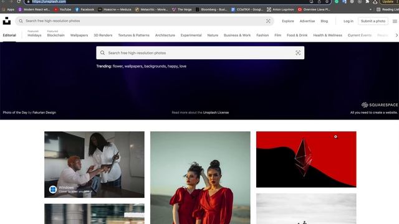The image size is (399, 224).
Task: Open the YouTube bookmark
Action: point(62,9)
